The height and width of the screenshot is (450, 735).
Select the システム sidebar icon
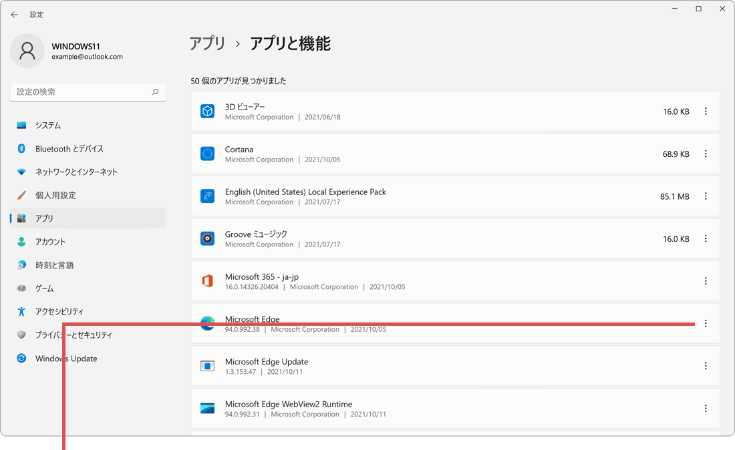[21, 125]
